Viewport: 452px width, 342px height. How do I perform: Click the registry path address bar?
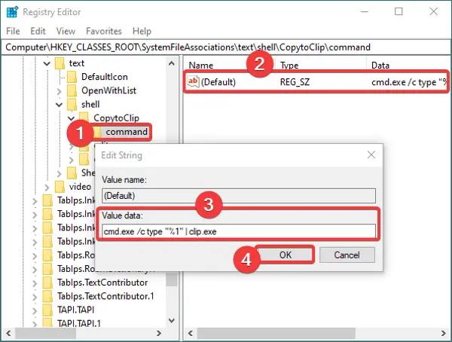[226, 47]
